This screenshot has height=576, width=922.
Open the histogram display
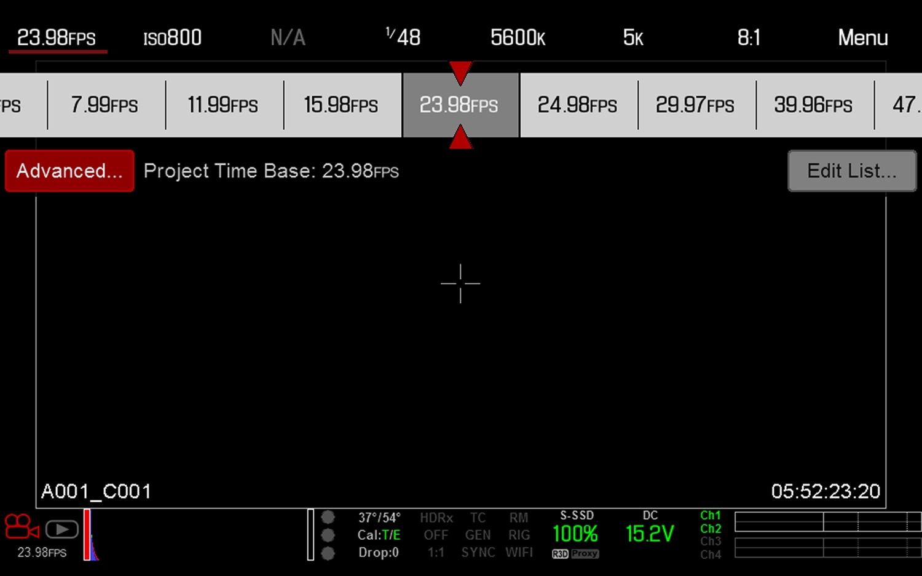91,535
